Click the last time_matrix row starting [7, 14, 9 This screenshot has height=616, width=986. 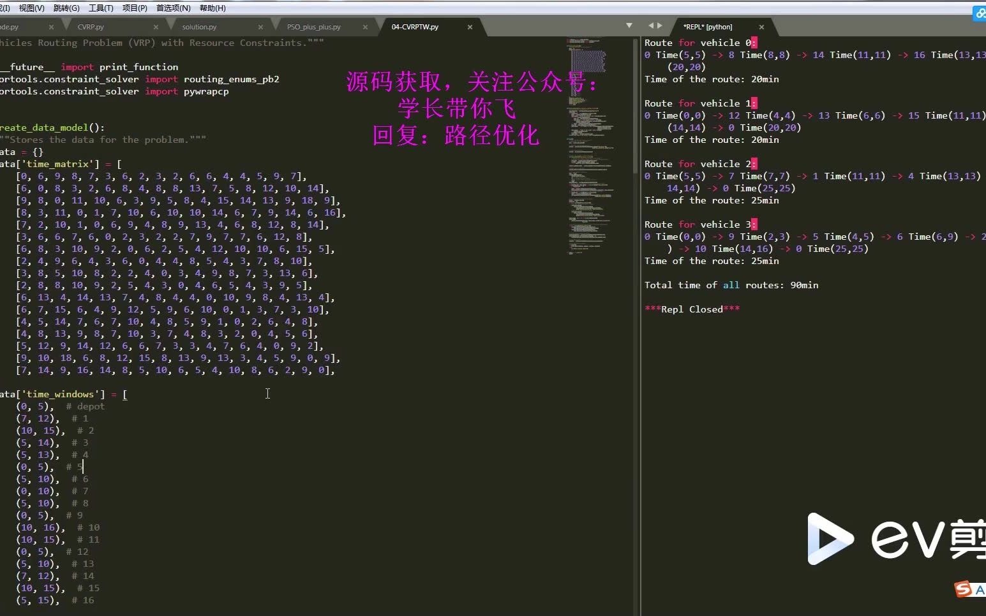(176, 370)
